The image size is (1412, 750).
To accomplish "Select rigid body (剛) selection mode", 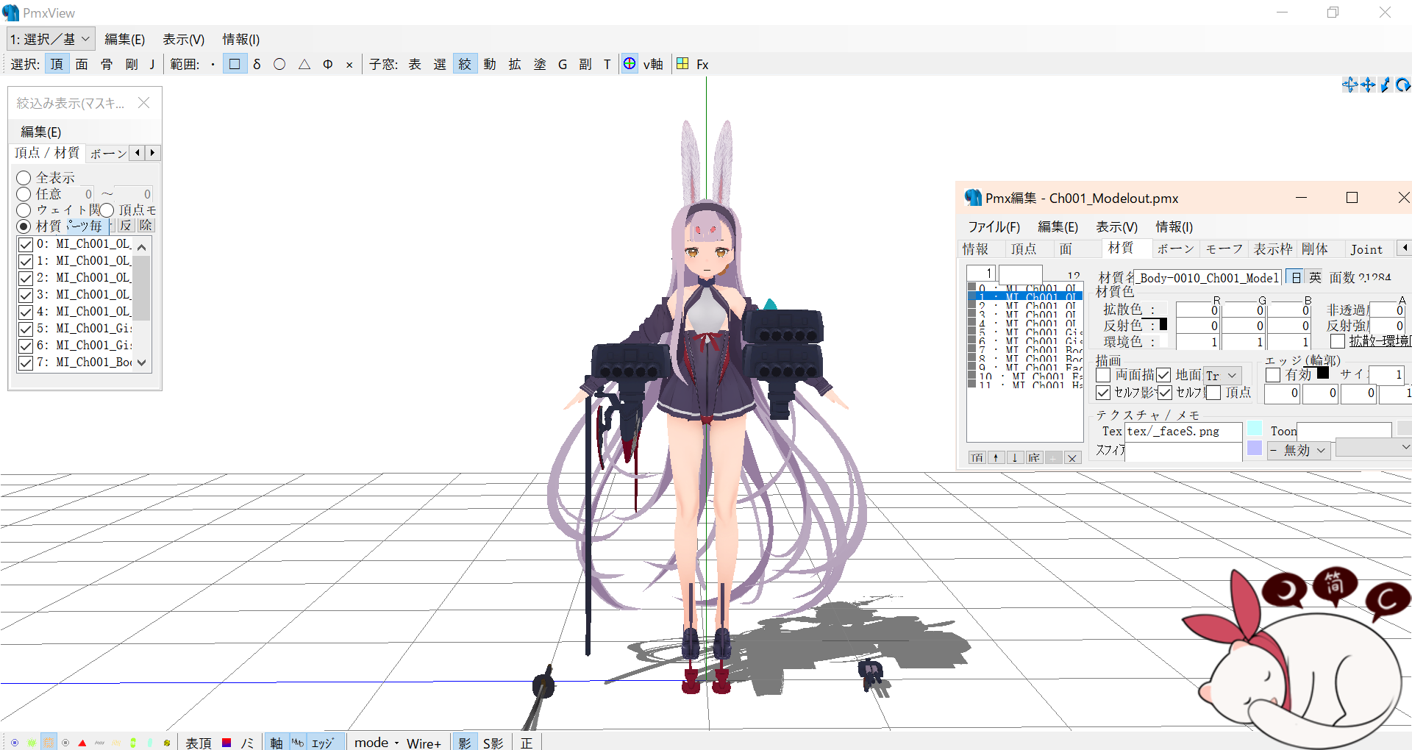I will [x=132, y=65].
